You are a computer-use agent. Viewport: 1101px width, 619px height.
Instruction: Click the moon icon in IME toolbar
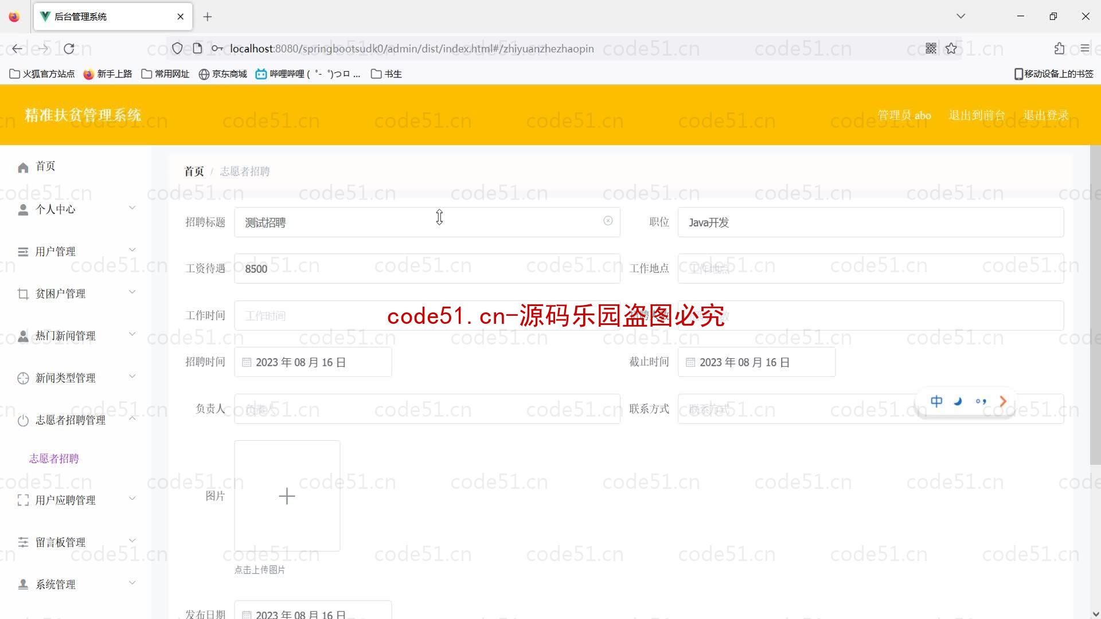coord(958,401)
